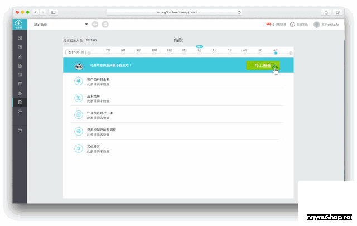The width and height of the screenshot is (357, 226).
Task: Open the stamp printer icon in sidebar
Action: (20, 93)
